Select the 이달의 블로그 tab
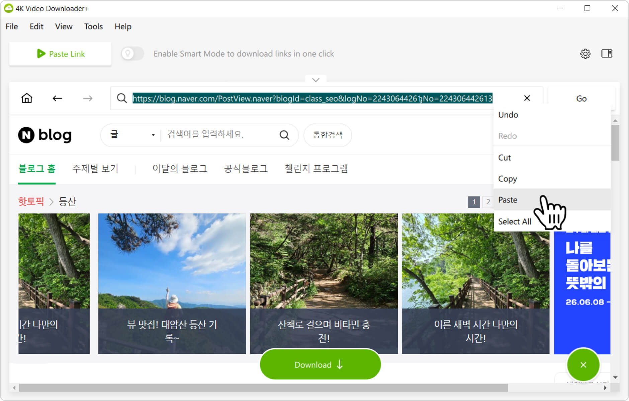Image resolution: width=629 pixels, height=401 pixels. 180,169
